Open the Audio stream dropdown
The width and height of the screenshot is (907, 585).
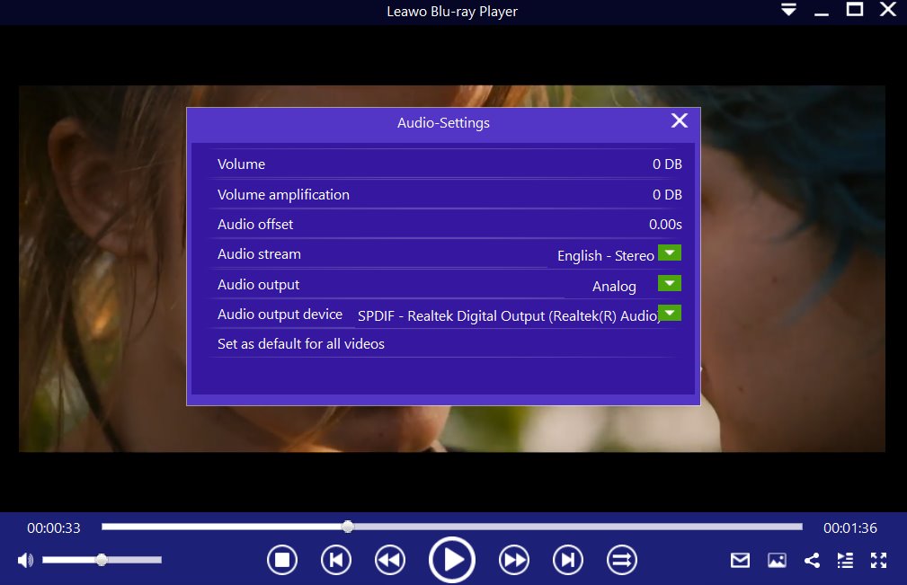pos(670,253)
